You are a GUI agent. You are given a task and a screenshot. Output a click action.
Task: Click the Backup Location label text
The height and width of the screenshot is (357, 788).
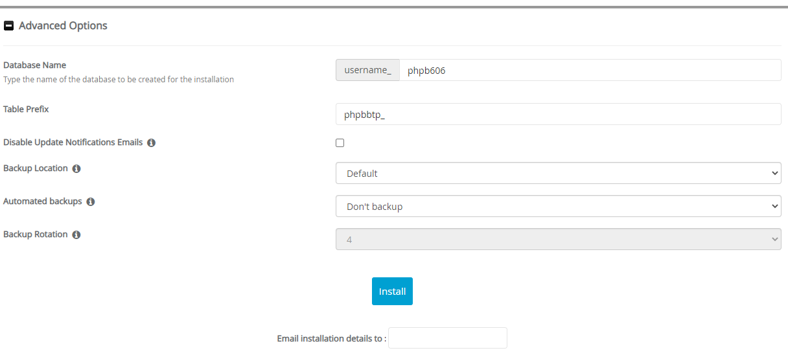(x=36, y=168)
